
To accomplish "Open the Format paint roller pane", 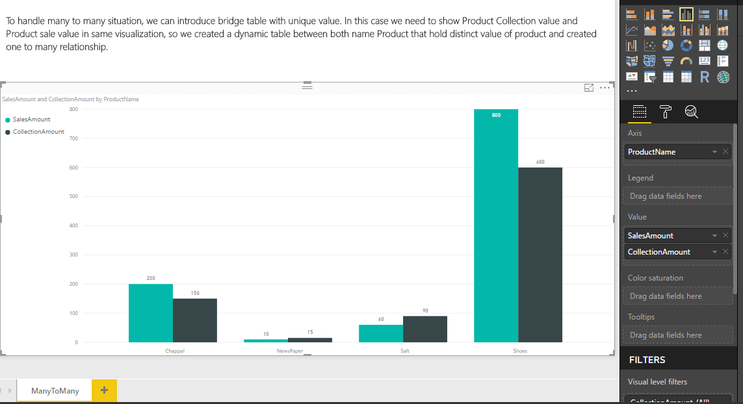I will click(666, 112).
